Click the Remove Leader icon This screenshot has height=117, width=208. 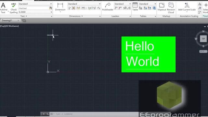point(120,8)
